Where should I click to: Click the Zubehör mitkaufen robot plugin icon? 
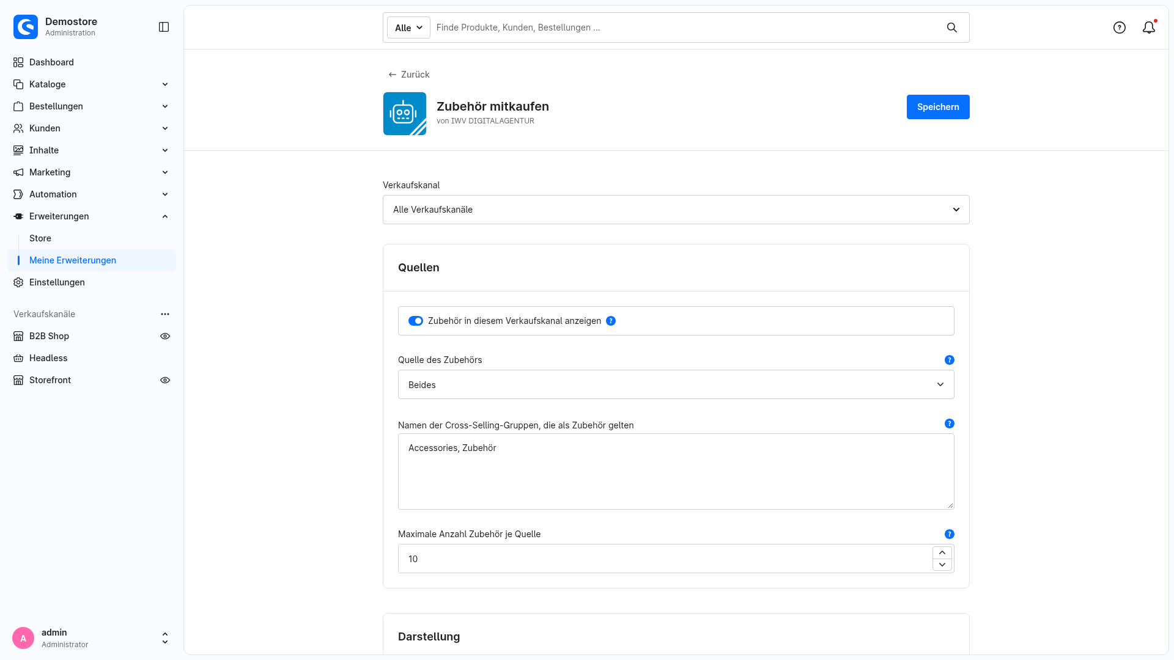(x=405, y=114)
